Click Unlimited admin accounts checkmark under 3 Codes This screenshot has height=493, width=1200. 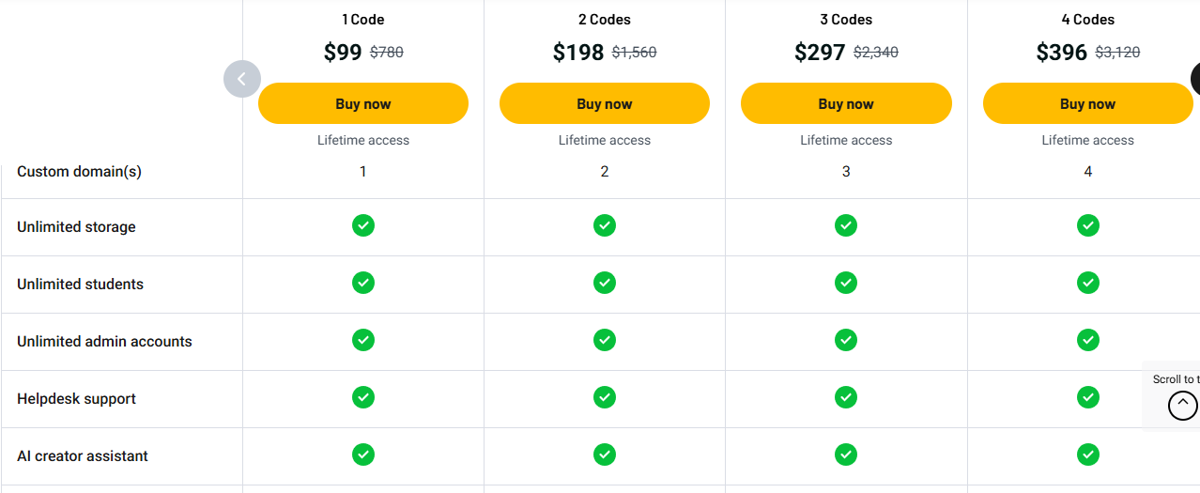846,340
